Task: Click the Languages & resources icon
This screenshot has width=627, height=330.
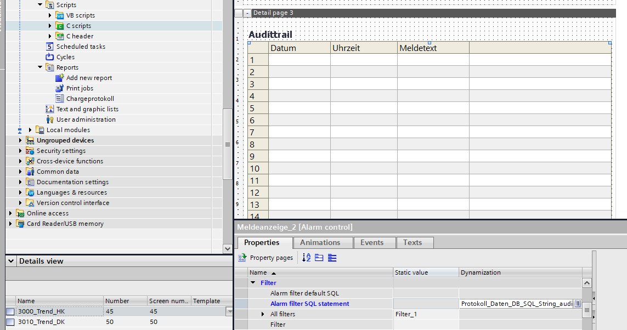Action: click(30, 192)
